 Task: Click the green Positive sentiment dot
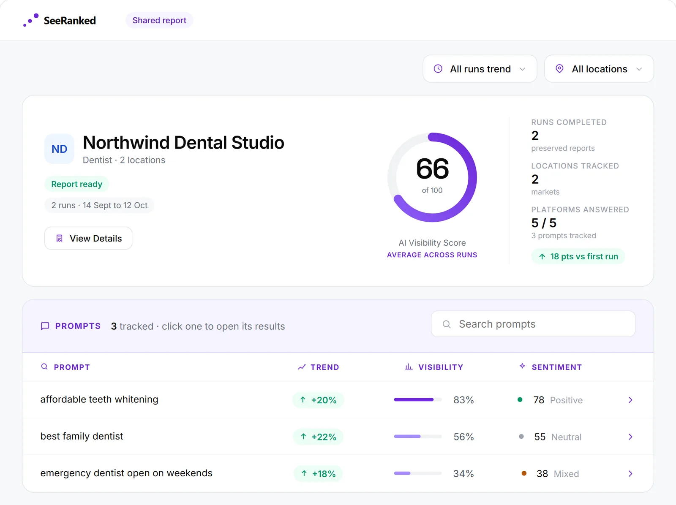pos(520,399)
